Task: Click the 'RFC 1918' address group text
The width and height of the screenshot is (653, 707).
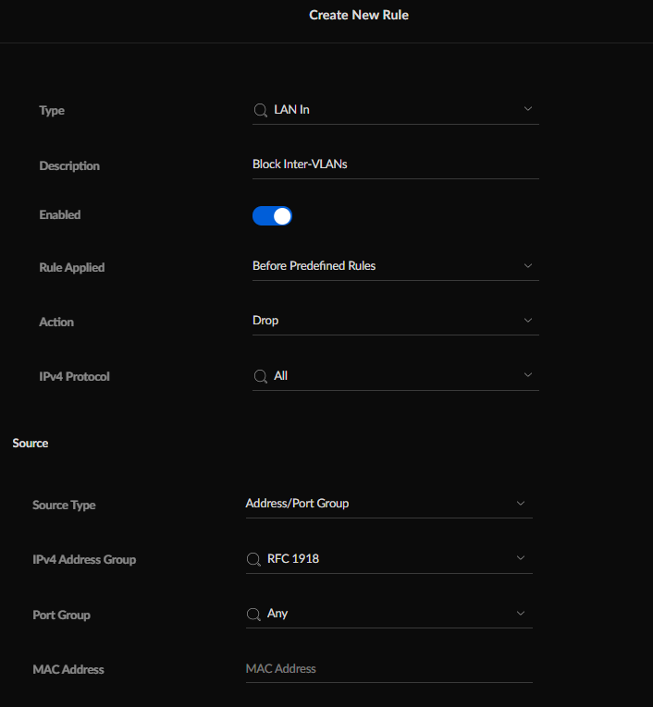Action: click(x=292, y=559)
